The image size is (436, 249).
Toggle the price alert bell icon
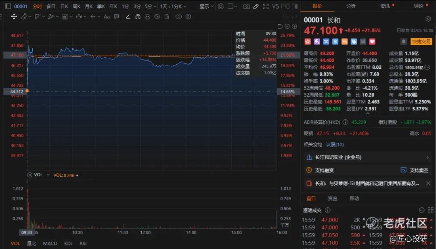[403, 42]
